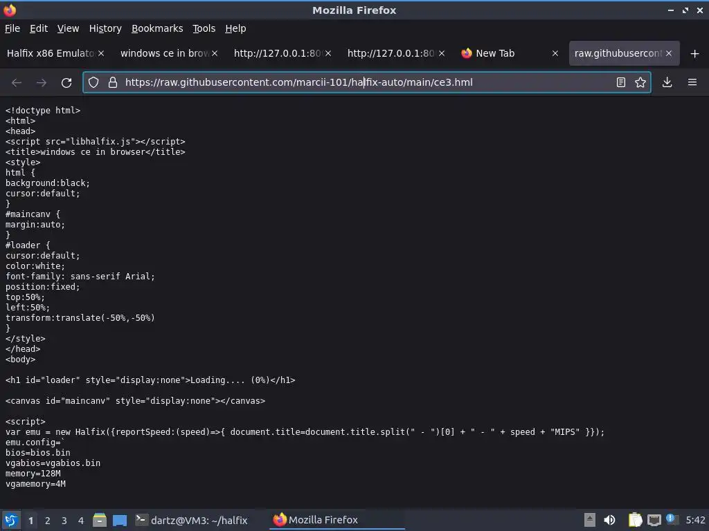Switch to workspace 1 in pager
709x531 pixels.
pos(30,521)
